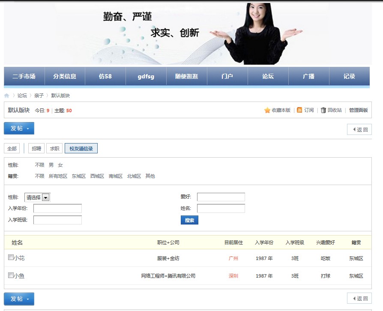
Task: Focus the 爱好 input field
Action: (221, 197)
